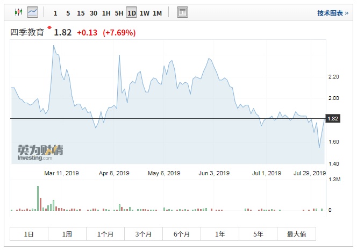
Task: Select the candlestick chart type icon
Action: [x=18, y=12]
